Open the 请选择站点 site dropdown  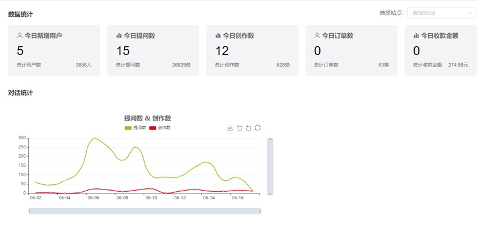441,13
